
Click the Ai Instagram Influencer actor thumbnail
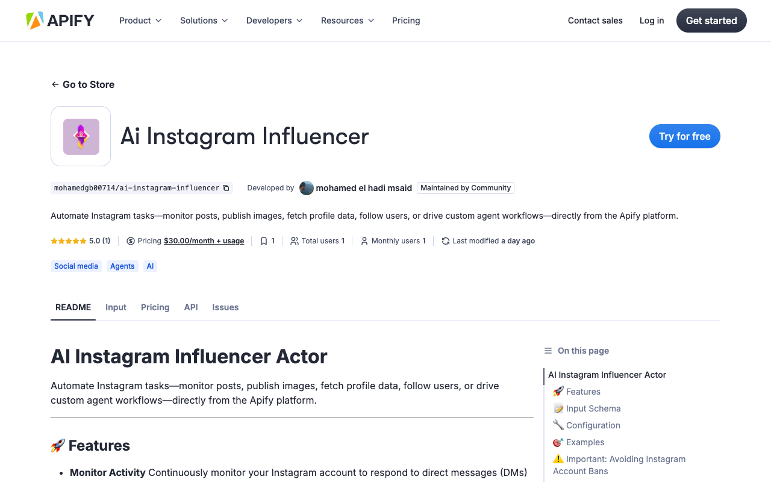[81, 136]
